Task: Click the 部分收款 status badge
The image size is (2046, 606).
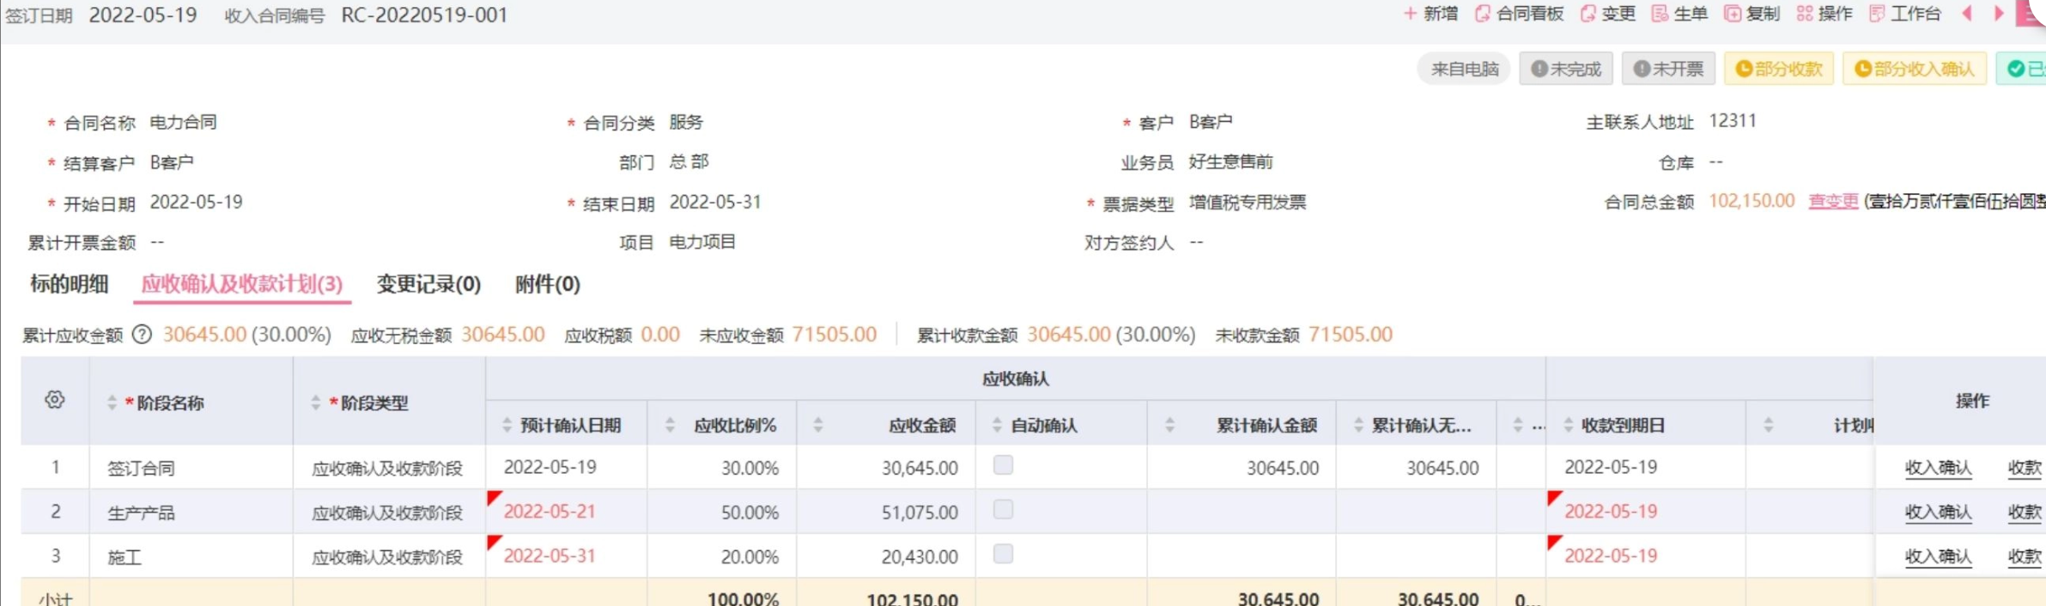Action: point(1779,69)
